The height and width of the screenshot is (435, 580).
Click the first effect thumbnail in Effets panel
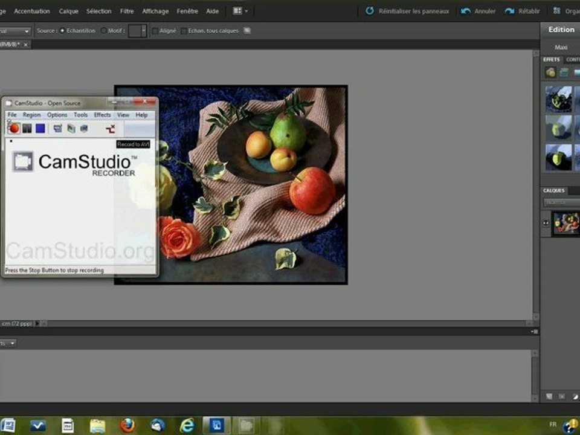558,98
